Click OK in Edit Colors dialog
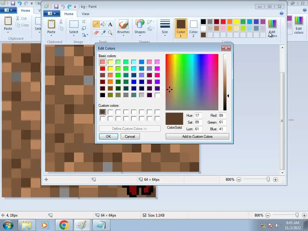Image resolution: width=308 pixels, height=231 pixels. pyautogui.click(x=108, y=137)
